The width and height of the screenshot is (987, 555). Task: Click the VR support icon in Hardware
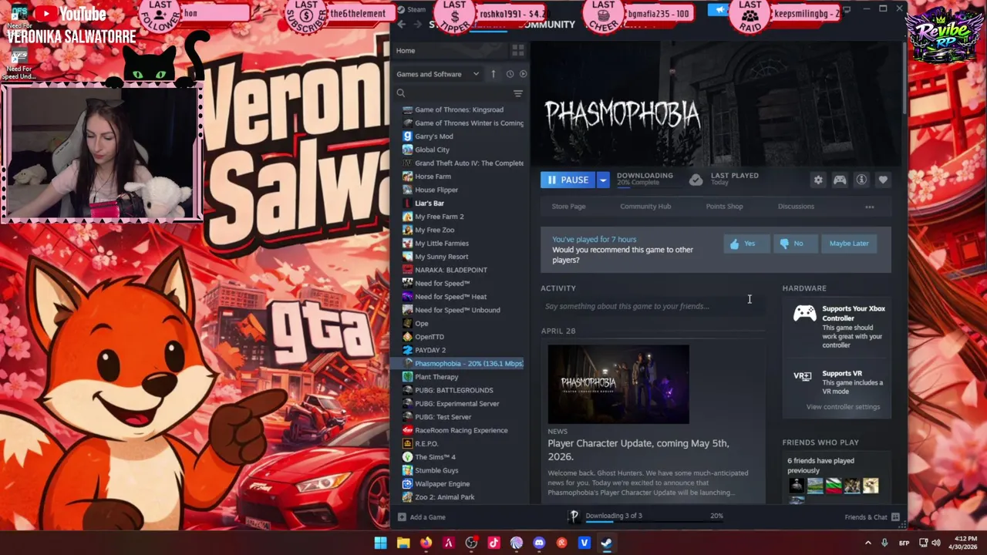pyautogui.click(x=803, y=376)
